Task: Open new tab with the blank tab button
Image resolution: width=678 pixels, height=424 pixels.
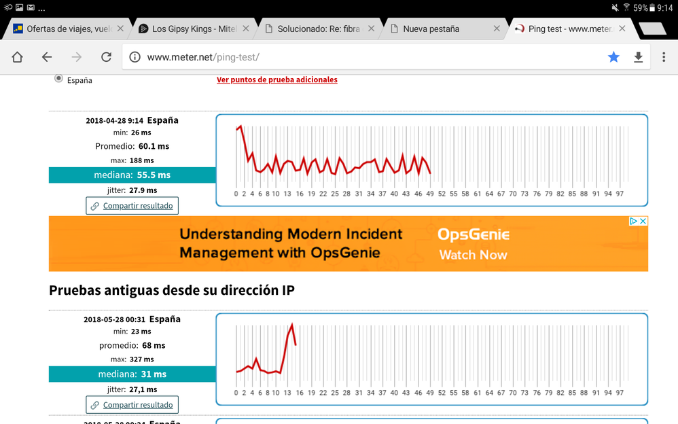Action: point(652,29)
